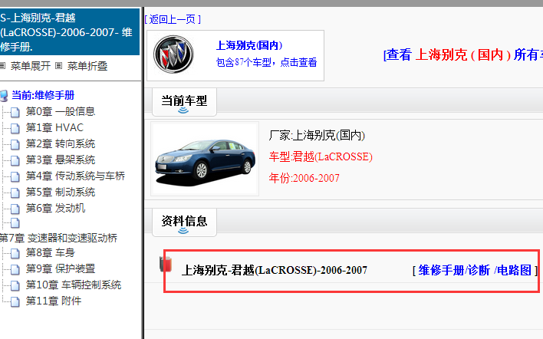Click the page icon beside 第3章

15,160
